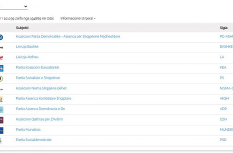
Task: Select the ADR sigla cell
Action: coord(223,109)
